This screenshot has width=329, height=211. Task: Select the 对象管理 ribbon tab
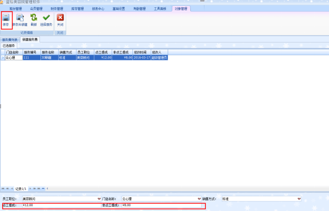click(181, 8)
